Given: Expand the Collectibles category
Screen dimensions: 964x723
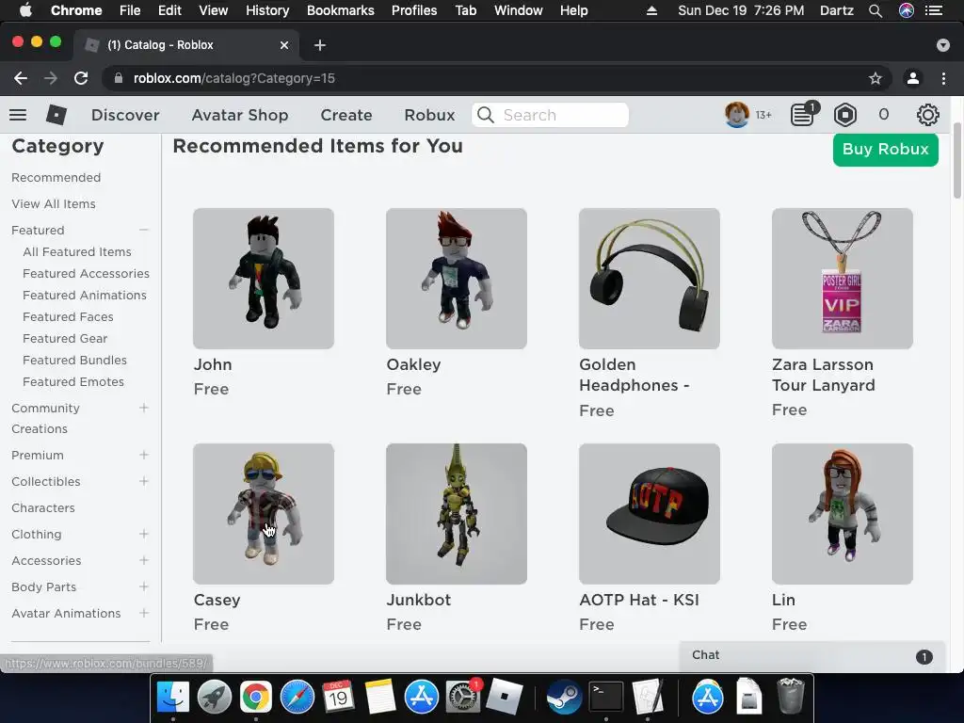Looking at the screenshot, I should 144,481.
